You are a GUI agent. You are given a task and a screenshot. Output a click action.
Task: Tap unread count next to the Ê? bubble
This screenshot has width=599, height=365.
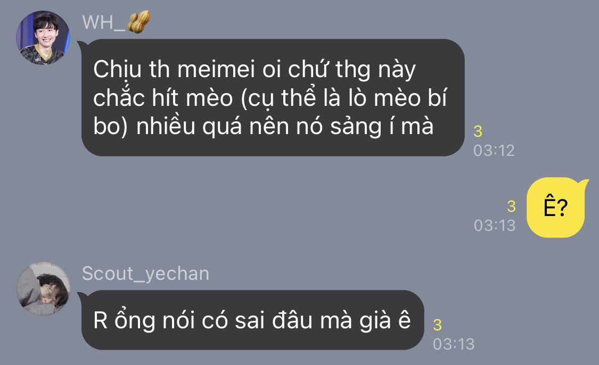coord(511,206)
